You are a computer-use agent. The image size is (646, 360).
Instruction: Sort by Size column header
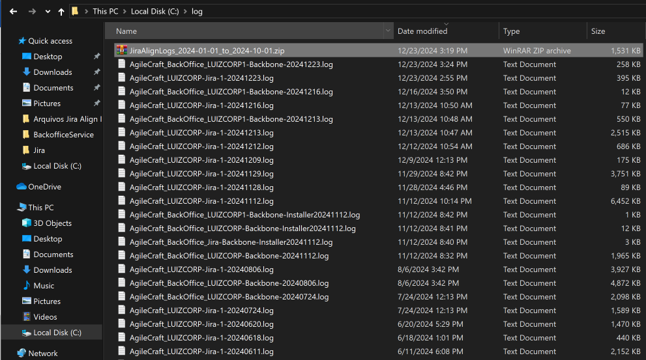[x=615, y=31]
